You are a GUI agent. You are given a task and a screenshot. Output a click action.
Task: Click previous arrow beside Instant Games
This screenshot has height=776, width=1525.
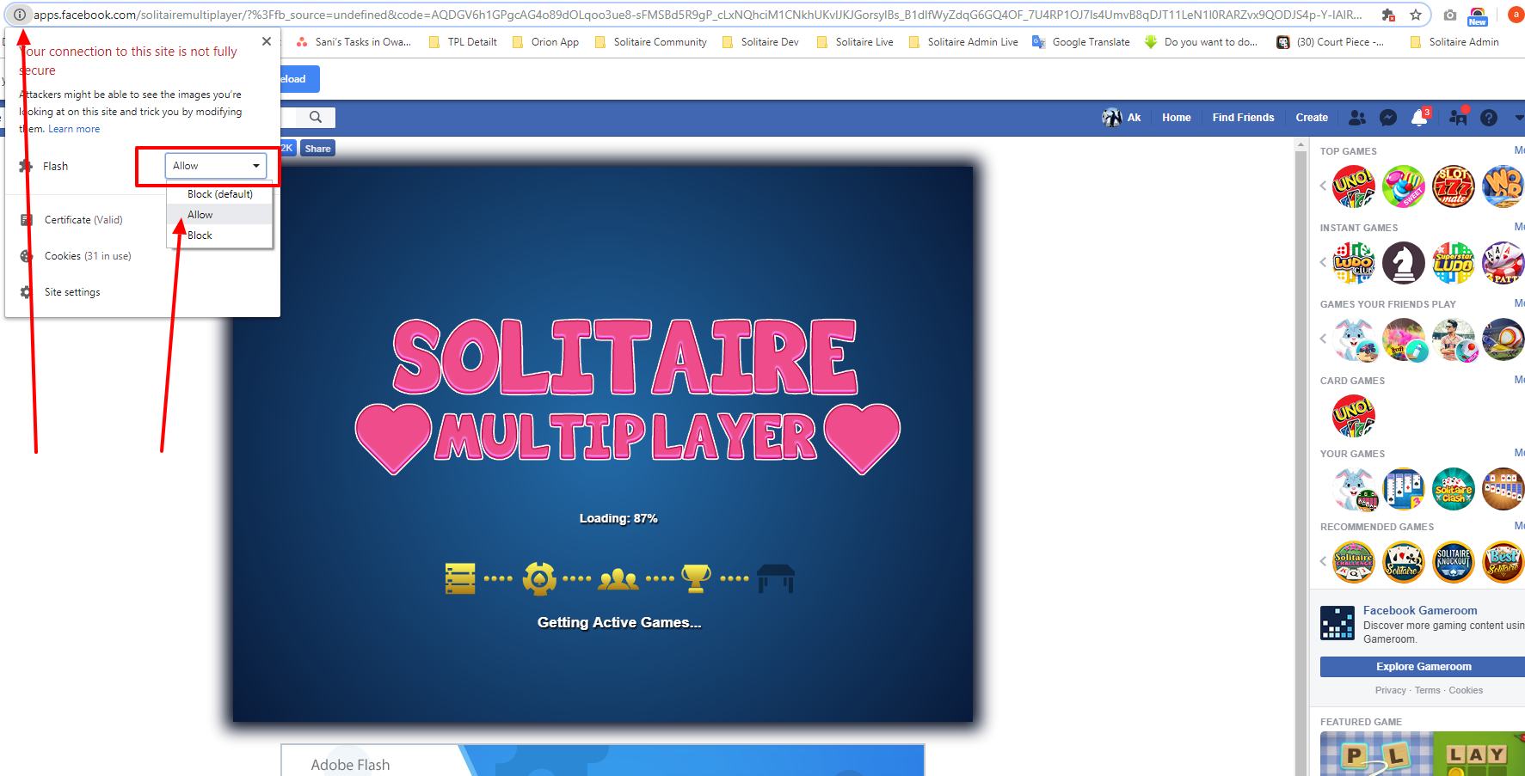pyautogui.click(x=1323, y=262)
